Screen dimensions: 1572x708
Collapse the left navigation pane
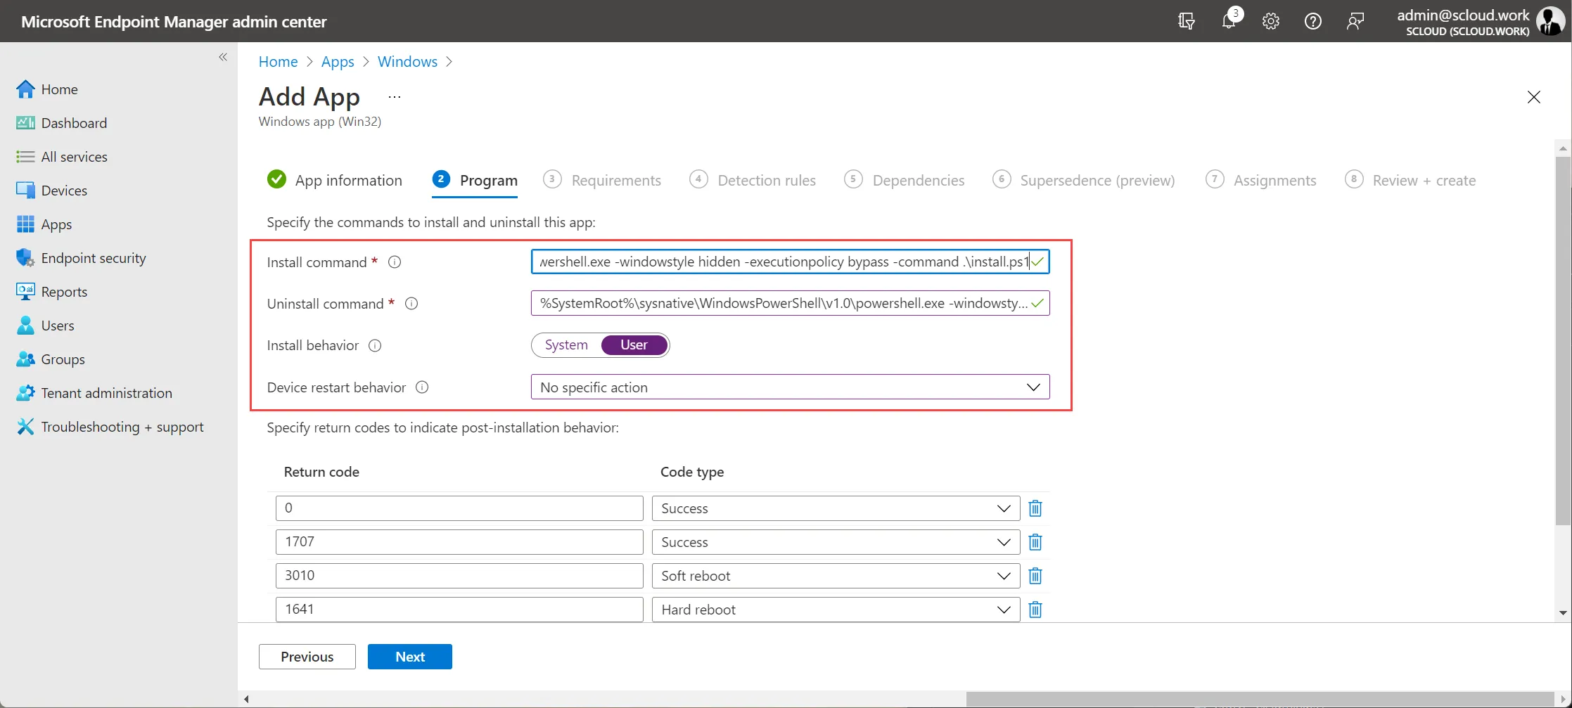point(223,57)
